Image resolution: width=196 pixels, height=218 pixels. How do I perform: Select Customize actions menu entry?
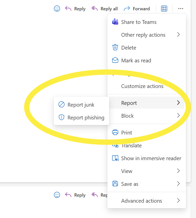tap(142, 86)
